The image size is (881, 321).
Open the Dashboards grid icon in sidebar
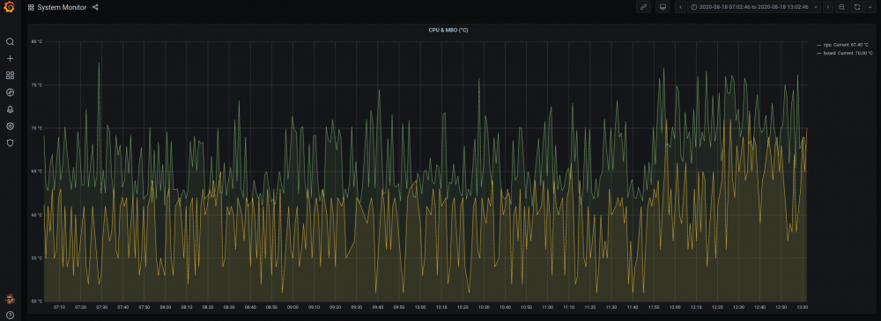(x=10, y=76)
